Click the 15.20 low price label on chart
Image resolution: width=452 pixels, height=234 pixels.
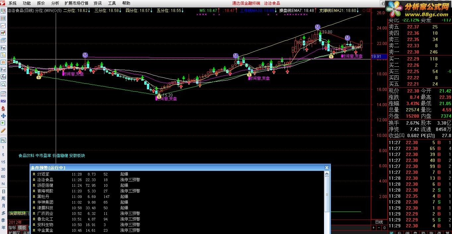coord(167,95)
